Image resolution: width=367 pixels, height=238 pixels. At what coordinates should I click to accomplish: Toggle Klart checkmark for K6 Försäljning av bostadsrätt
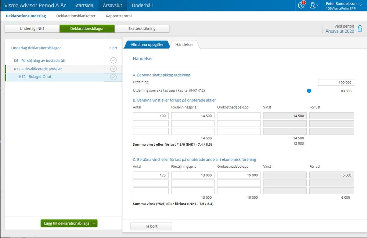click(114, 60)
